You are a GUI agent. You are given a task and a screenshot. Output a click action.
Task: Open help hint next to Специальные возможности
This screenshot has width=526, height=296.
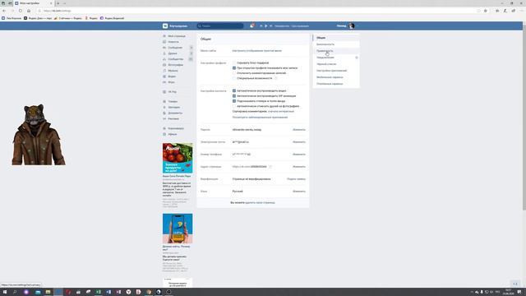click(276, 78)
